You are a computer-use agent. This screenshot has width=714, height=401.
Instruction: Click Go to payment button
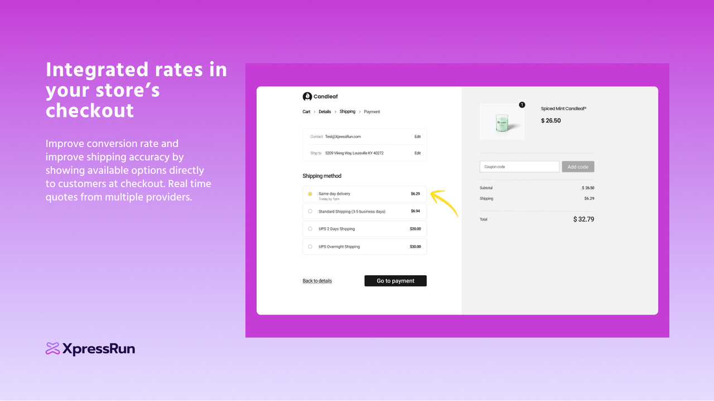[x=395, y=281]
